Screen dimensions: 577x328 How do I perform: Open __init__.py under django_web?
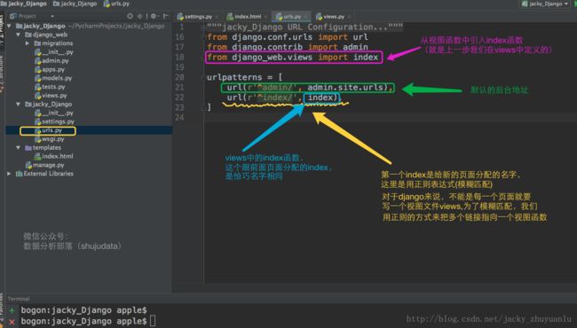58,52
